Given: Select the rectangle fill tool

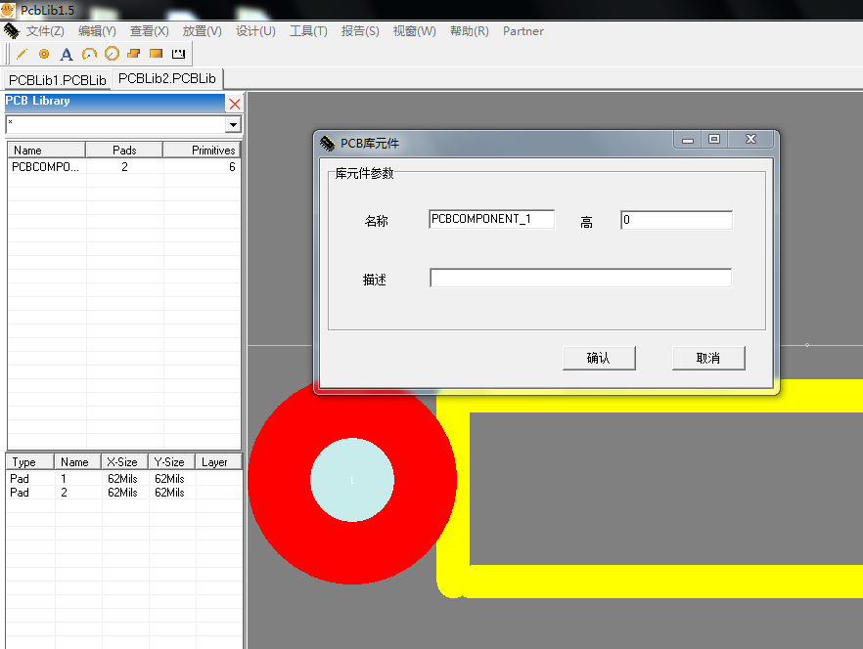Looking at the screenshot, I should pyautogui.click(x=156, y=54).
